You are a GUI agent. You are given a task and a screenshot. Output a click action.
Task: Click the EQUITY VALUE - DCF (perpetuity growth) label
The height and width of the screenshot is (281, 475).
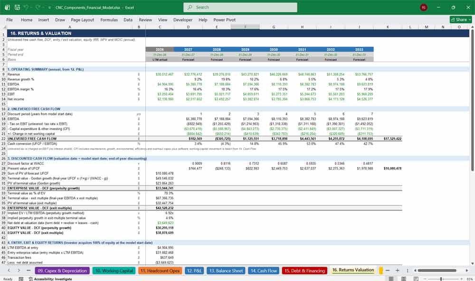pyautogui.click(x=39, y=228)
